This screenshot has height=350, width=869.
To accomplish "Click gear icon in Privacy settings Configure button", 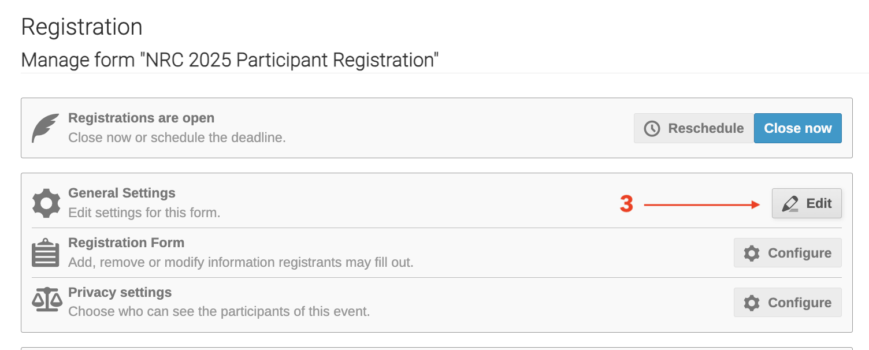I will [752, 303].
